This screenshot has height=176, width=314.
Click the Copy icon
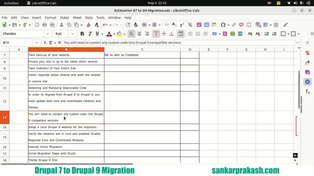click(69, 25)
